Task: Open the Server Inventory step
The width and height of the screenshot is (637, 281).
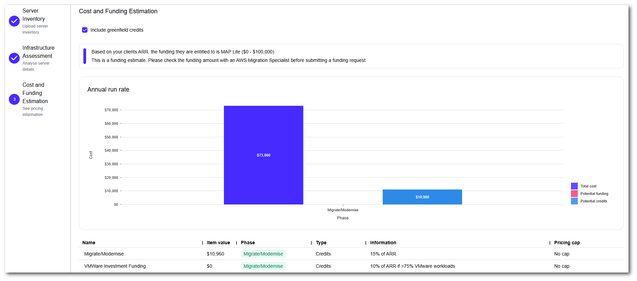Action: point(33,15)
